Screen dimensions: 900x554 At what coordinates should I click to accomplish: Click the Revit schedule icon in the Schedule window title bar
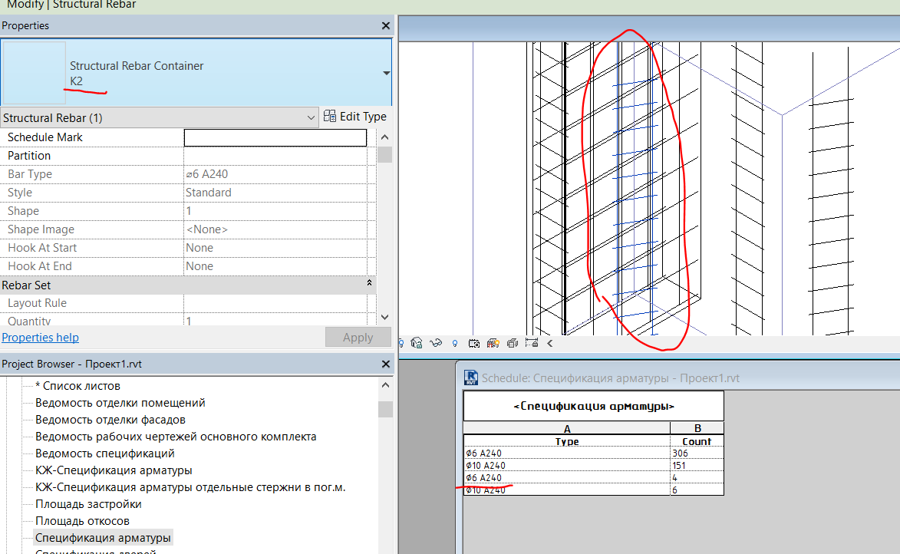click(x=470, y=377)
